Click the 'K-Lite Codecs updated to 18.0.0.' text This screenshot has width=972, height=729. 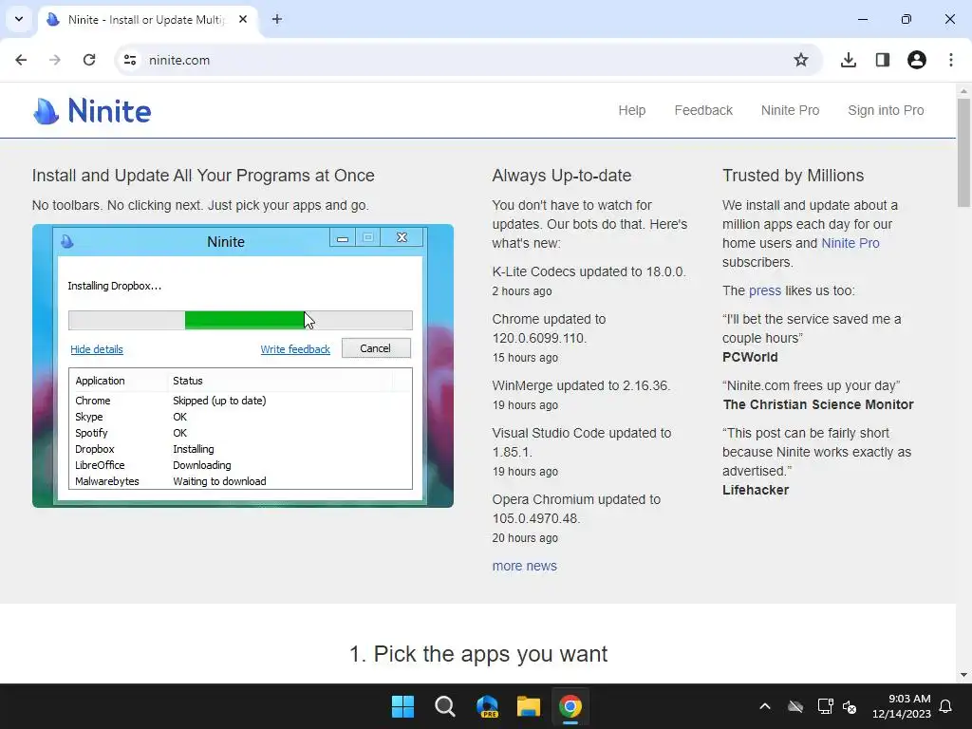[x=589, y=271]
